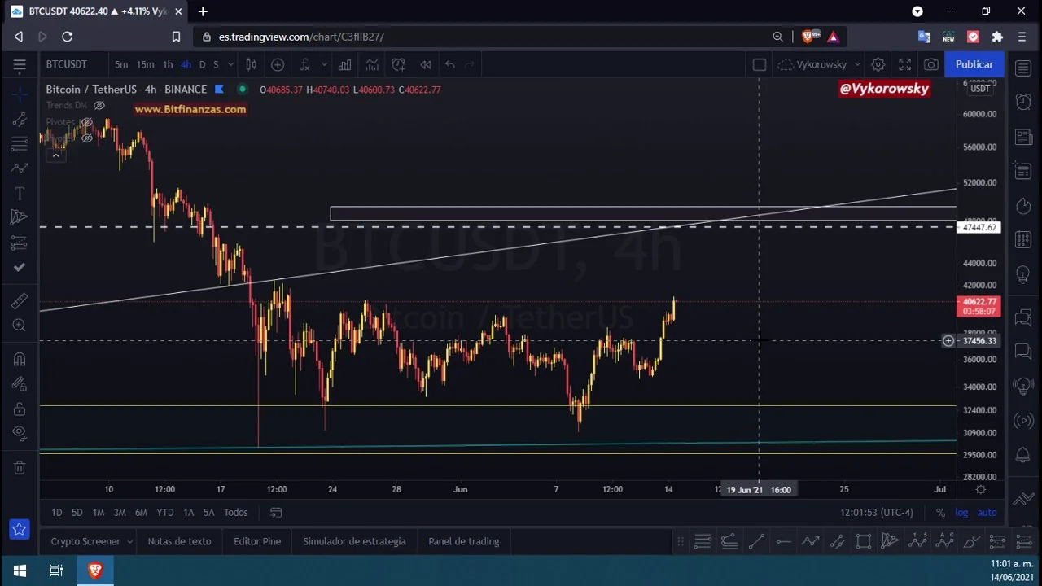Show the hidden Trends DM indicator
Screen dimensions: 1042x586
(x=99, y=106)
